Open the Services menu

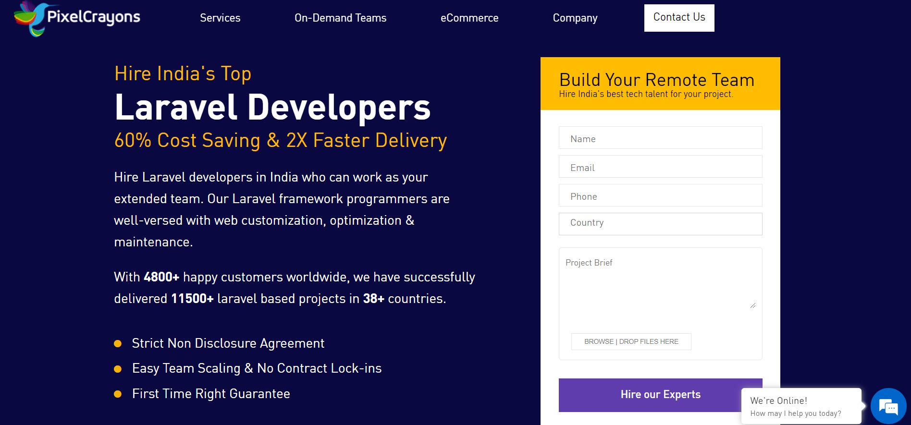(x=220, y=18)
